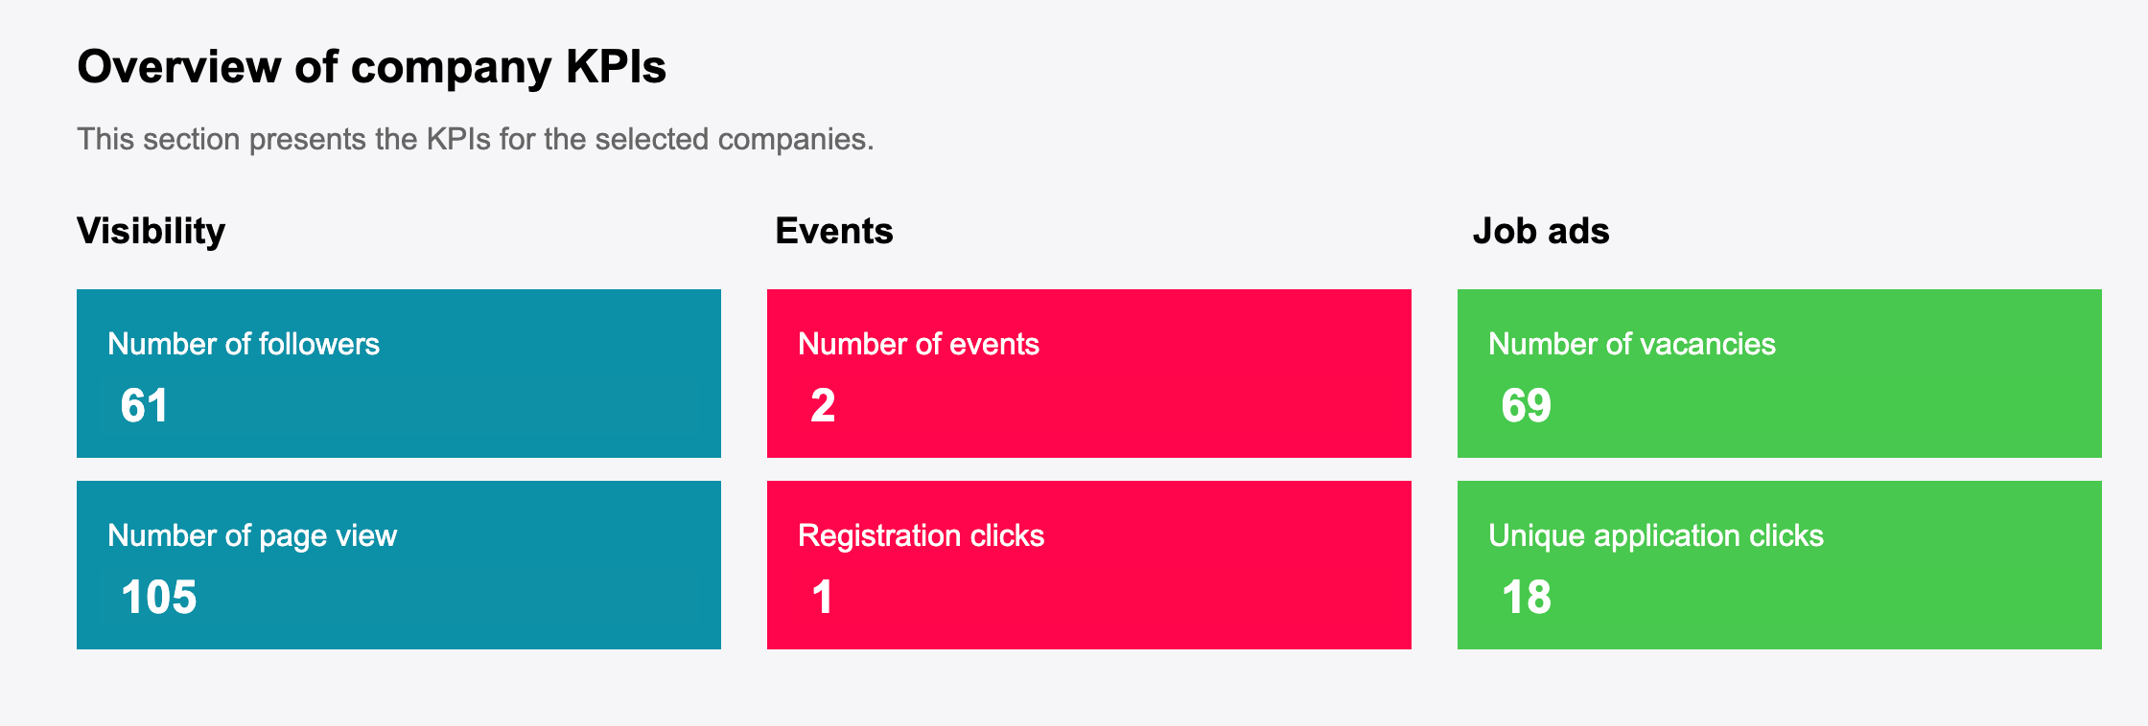Click the Registration clicks tile

1089,565
